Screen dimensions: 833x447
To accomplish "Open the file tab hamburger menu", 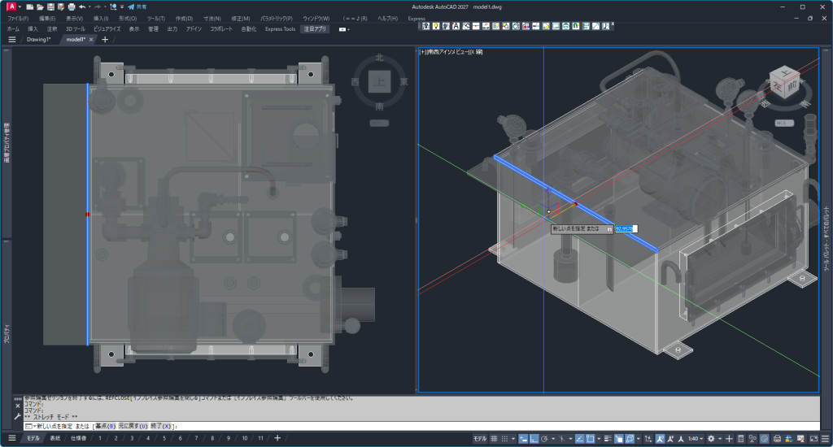I will (12, 39).
